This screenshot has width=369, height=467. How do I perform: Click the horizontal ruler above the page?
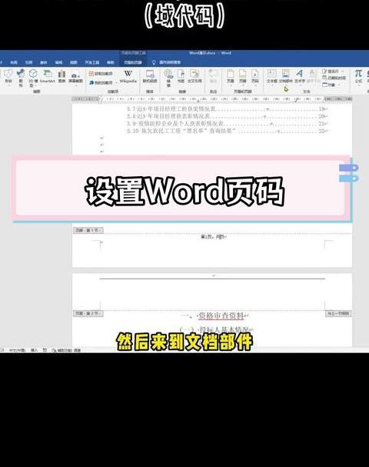coord(212,98)
